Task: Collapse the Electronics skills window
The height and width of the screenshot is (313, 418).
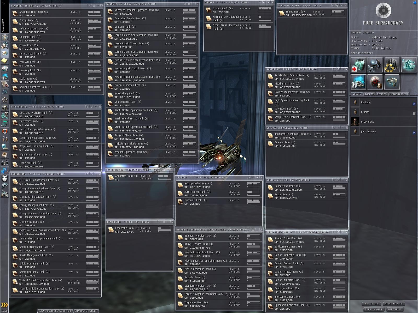Action: 96,107
